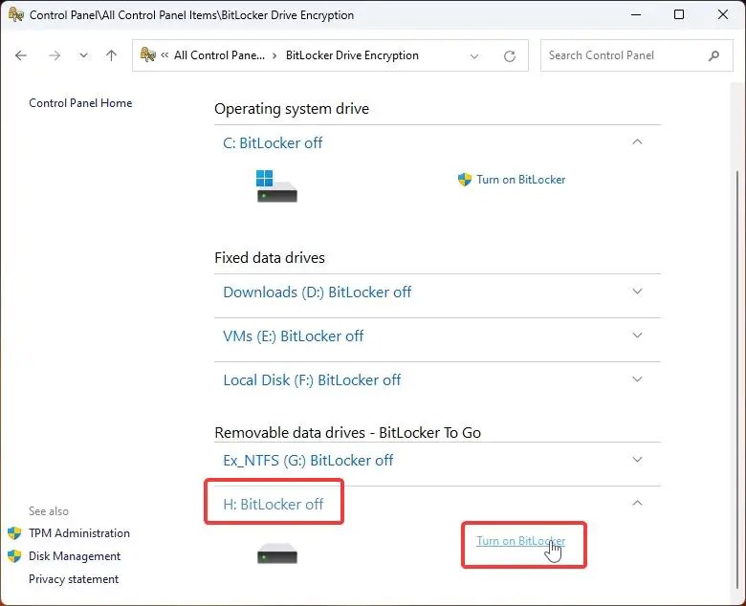Click the TPM Administration shield icon
The height and width of the screenshot is (606, 746).
click(14, 533)
